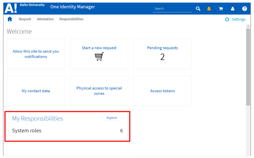Image resolution: width=254 pixels, height=158 pixels.
Task: Allow this site to send you notifications
Action: [x=36, y=54]
